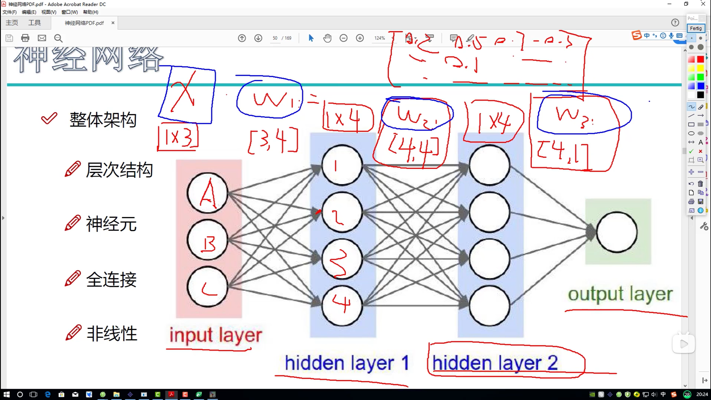Screen dimensions: 711x400
Task: Click the blue info icon in the palette
Action: 700,210
